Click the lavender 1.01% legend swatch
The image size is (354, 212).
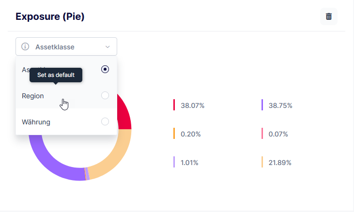(174, 162)
